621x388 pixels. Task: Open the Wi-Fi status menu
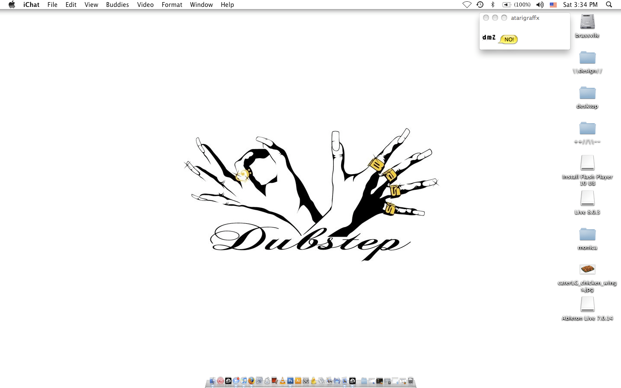(x=467, y=5)
